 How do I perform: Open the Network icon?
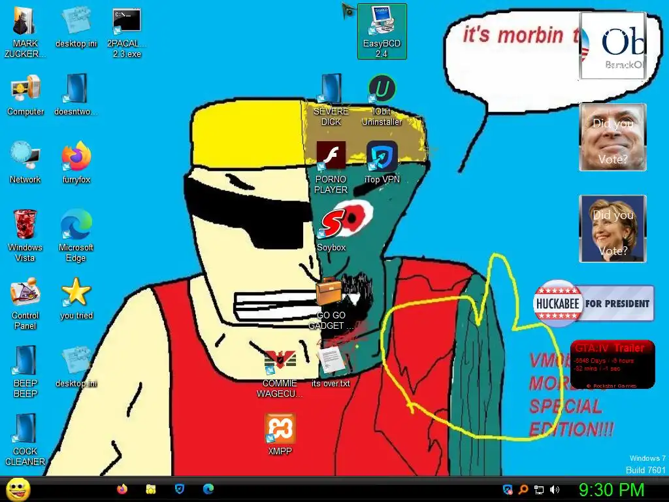tap(25, 162)
